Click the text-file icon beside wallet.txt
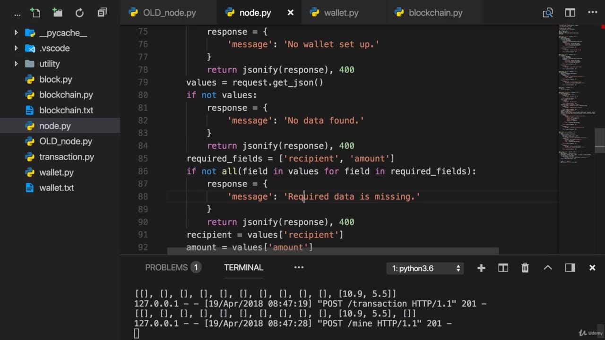The height and width of the screenshot is (340, 605). (30, 187)
